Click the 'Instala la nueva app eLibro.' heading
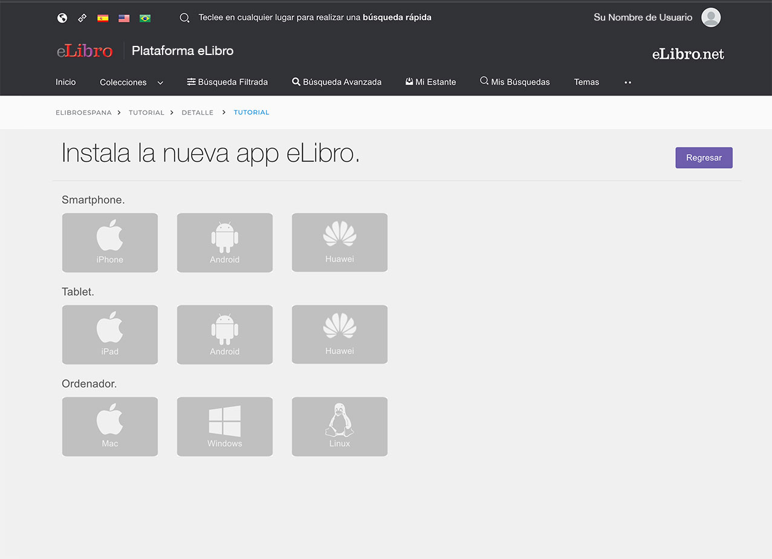The image size is (772, 559). pyautogui.click(x=211, y=153)
